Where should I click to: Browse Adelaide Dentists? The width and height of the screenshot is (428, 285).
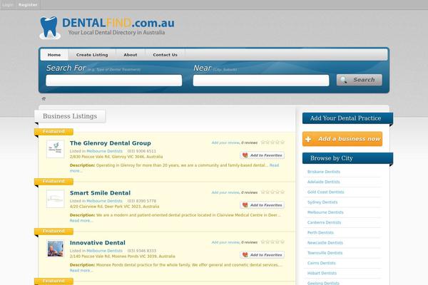[x=323, y=182]
